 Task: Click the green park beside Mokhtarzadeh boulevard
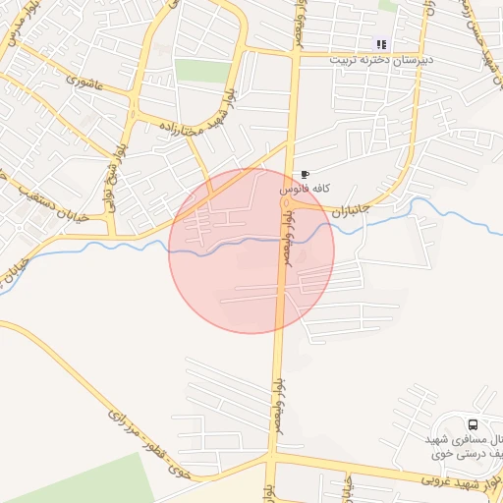[203, 72]
